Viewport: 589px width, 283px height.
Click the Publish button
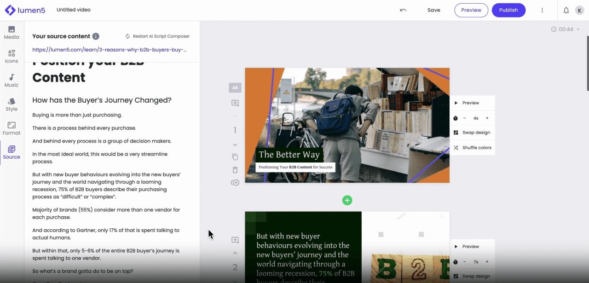tap(508, 10)
